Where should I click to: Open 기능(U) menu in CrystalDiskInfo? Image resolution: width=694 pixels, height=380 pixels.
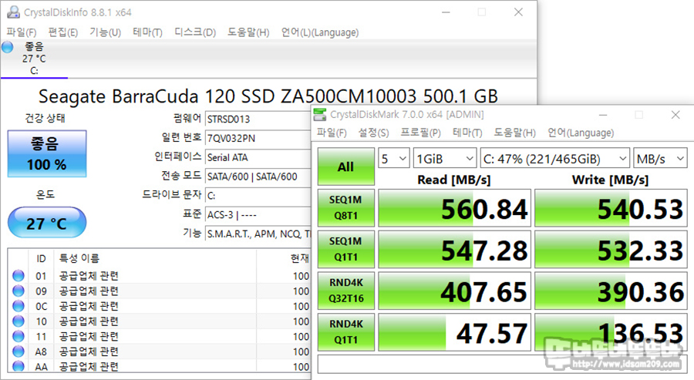click(x=105, y=32)
